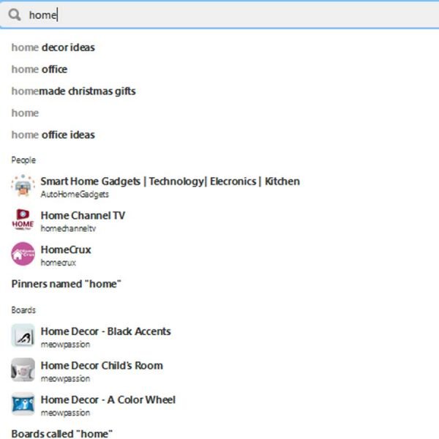This screenshot has height=439, width=439.
Task: Open "Home Decor Child's Room" board
Action: coord(102,366)
